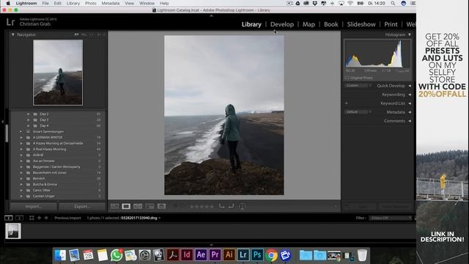Show second window display button 2

point(19,218)
